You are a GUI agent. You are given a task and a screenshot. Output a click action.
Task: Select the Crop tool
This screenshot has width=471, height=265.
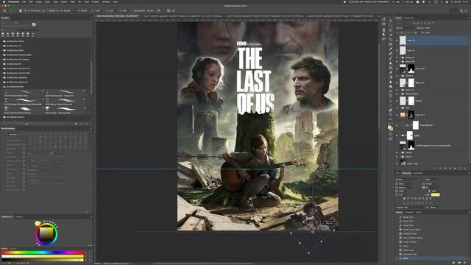click(x=391, y=39)
